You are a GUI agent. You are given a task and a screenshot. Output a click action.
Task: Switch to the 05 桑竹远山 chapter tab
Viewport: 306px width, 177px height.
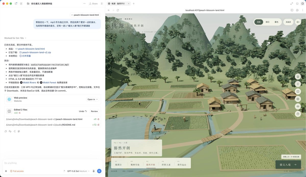click(182, 163)
